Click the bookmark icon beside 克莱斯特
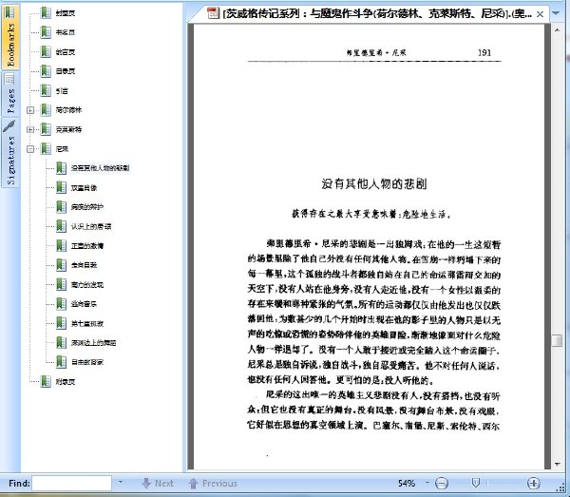Viewport: 570px width, 497px height. coord(46,129)
